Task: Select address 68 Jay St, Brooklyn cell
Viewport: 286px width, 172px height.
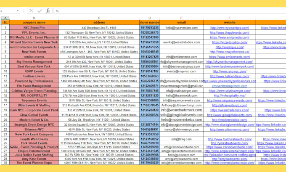Action: (99, 120)
